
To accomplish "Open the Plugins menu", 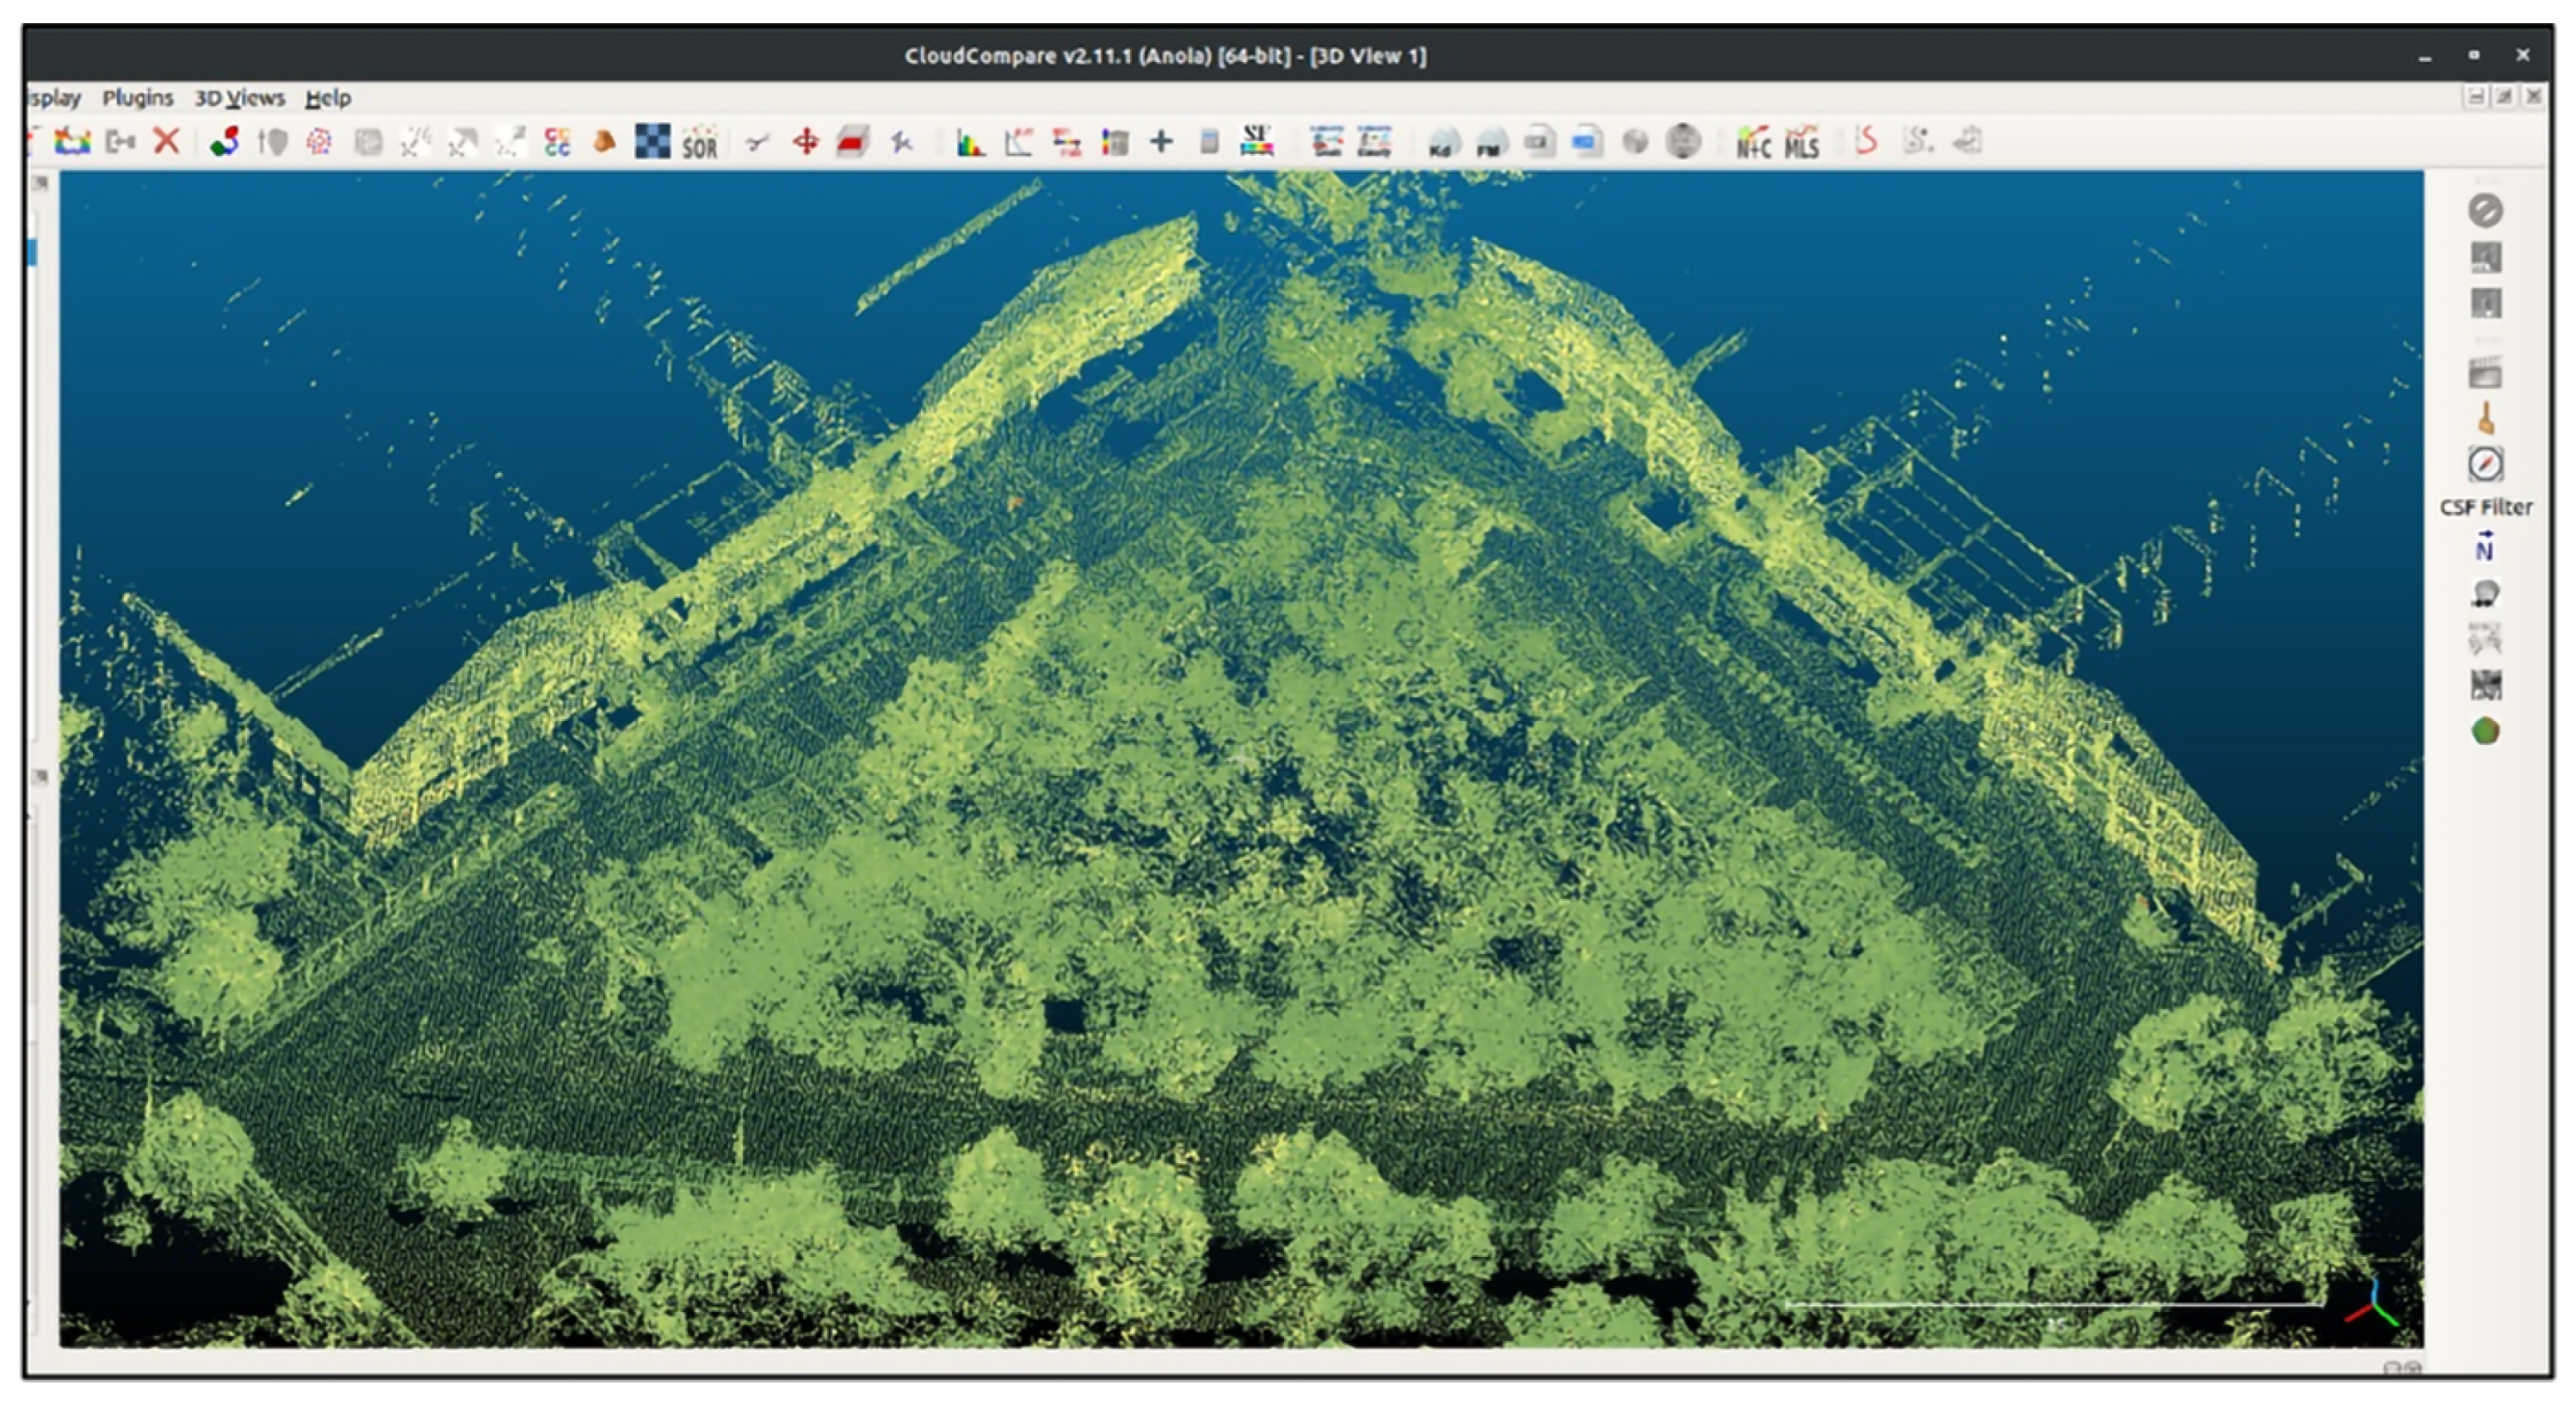I will [x=137, y=98].
